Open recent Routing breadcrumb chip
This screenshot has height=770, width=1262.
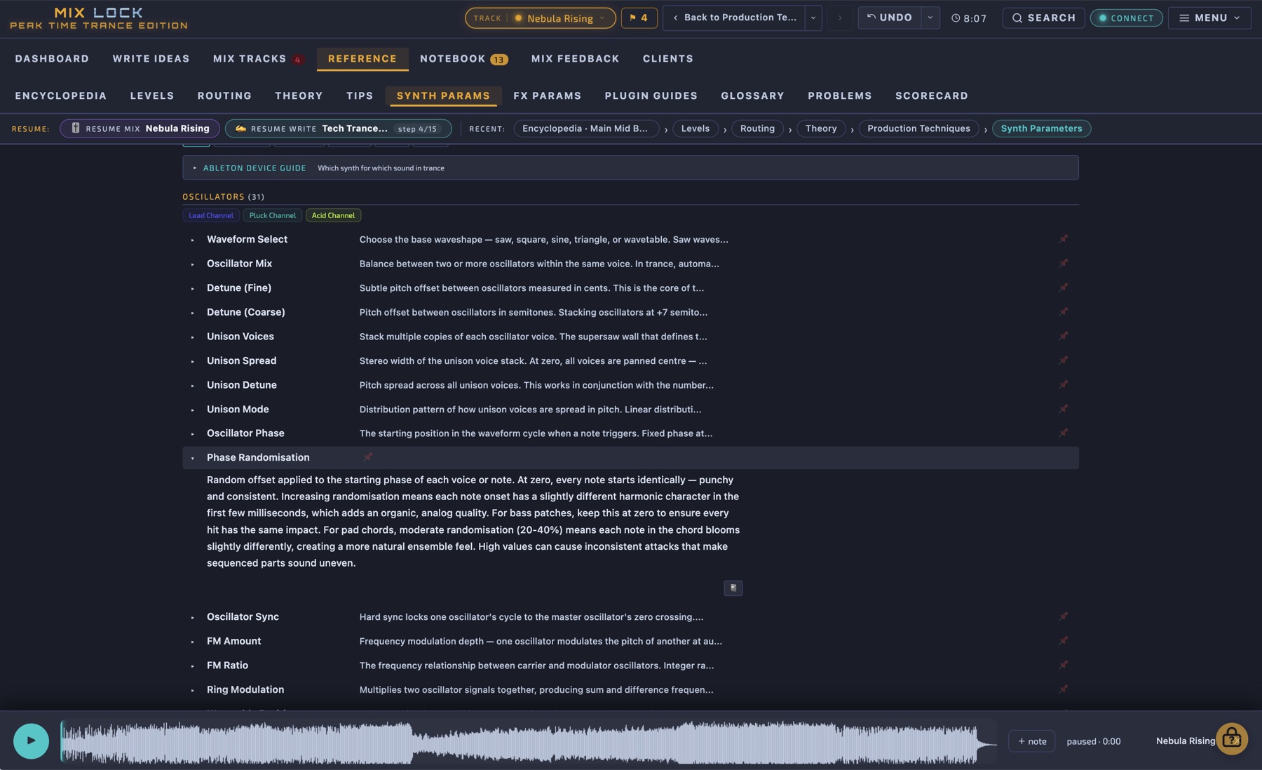757,128
